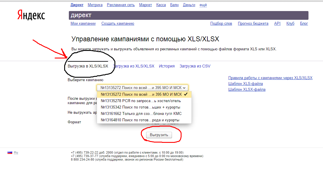The width and height of the screenshot is (323, 176).
Task: Open the Деньги link
Action: point(189,5)
